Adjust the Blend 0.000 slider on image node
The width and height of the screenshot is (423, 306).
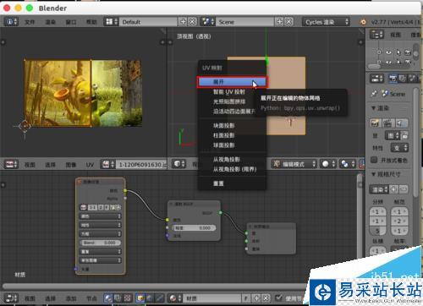coord(101,243)
